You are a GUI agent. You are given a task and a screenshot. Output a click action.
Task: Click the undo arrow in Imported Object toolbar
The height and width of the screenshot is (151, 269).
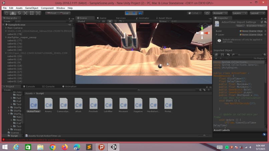coord(228,55)
